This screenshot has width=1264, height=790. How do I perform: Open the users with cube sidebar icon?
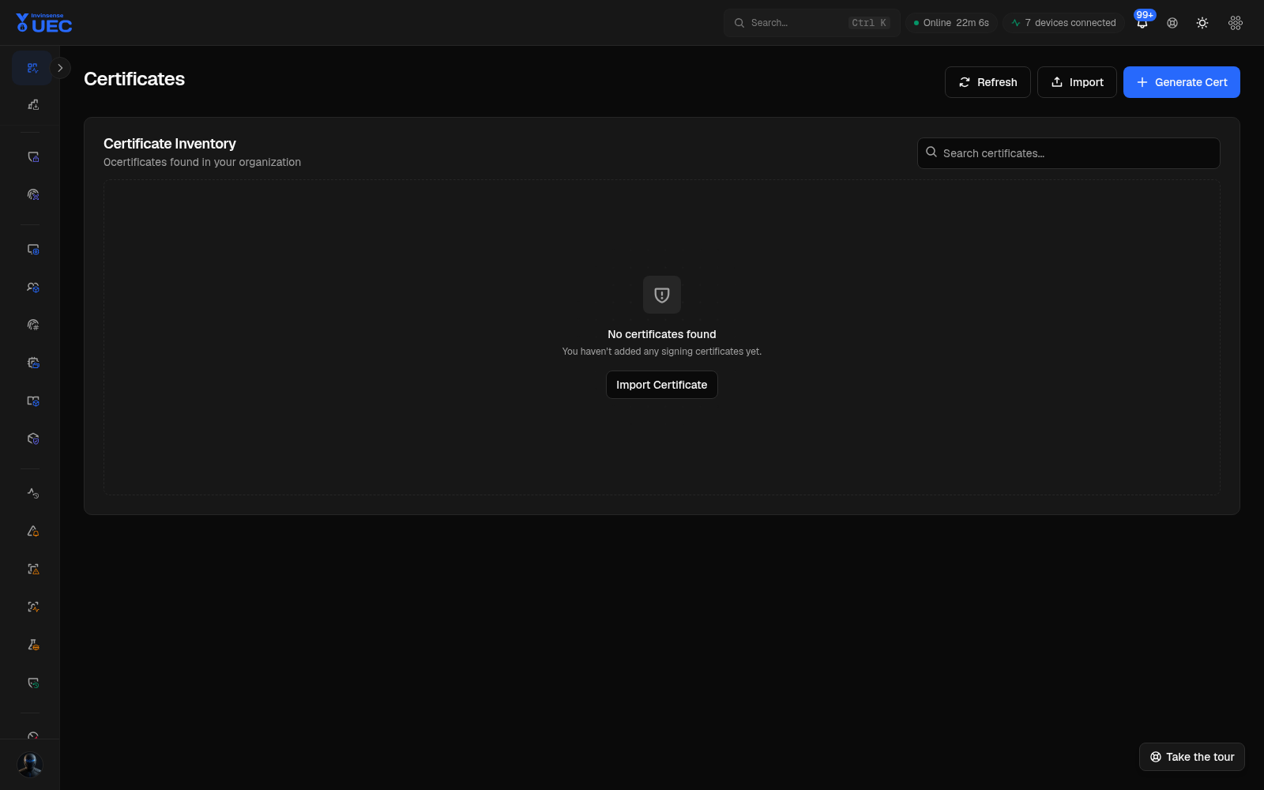click(32, 288)
